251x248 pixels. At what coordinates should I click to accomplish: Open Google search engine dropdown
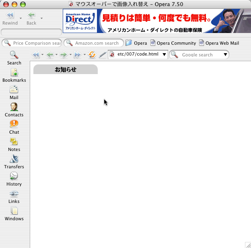[225, 55]
